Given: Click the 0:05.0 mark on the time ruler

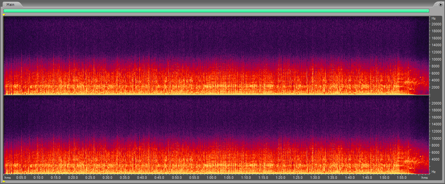Looking at the screenshot, I should pyautogui.click(x=21, y=178).
